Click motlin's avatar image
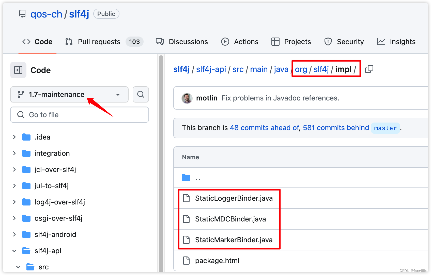Screen dimensions: 431x275 (x=187, y=98)
